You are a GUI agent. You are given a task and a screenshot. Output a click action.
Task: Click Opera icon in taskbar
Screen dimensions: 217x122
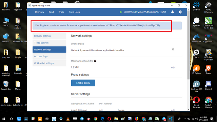pyautogui.click(x=109, y=119)
